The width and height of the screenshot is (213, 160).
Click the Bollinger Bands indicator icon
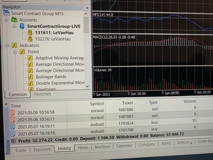(x=30, y=77)
